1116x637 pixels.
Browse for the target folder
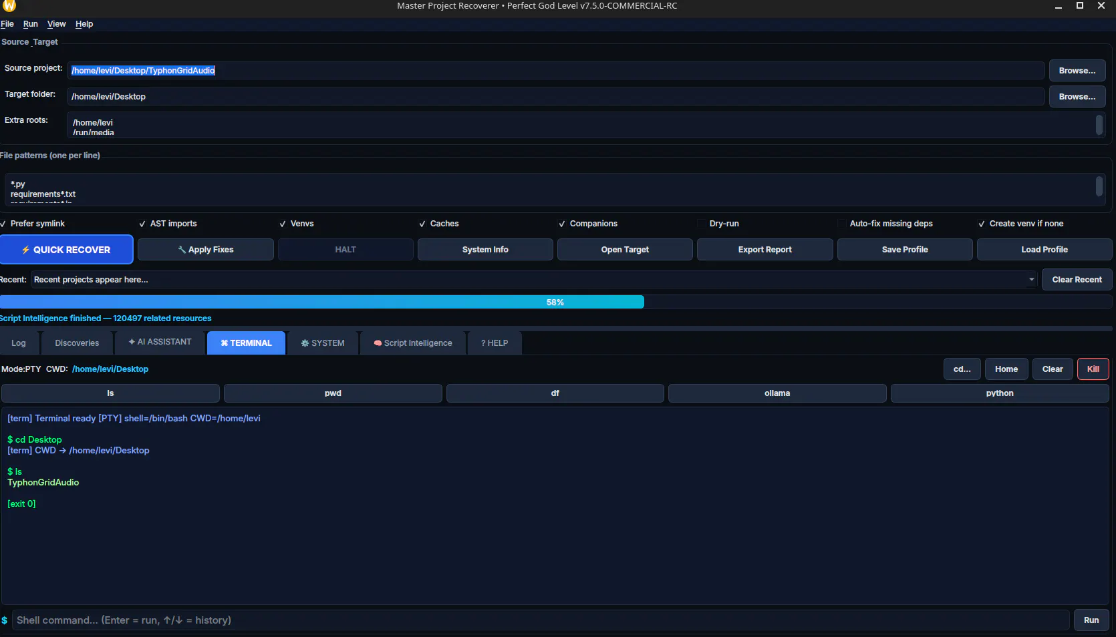tap(1077, 97)
